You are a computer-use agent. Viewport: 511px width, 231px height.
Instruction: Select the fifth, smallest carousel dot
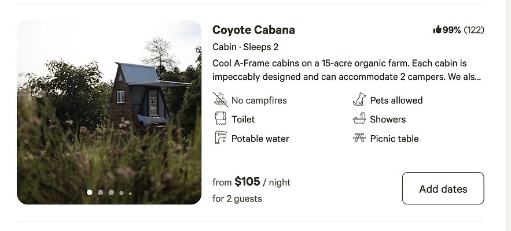(x=130, y=193)
